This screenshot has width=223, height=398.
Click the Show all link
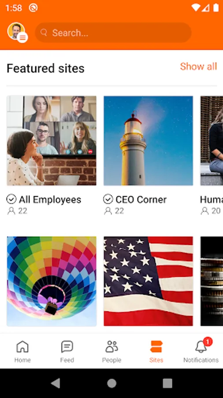198,66
